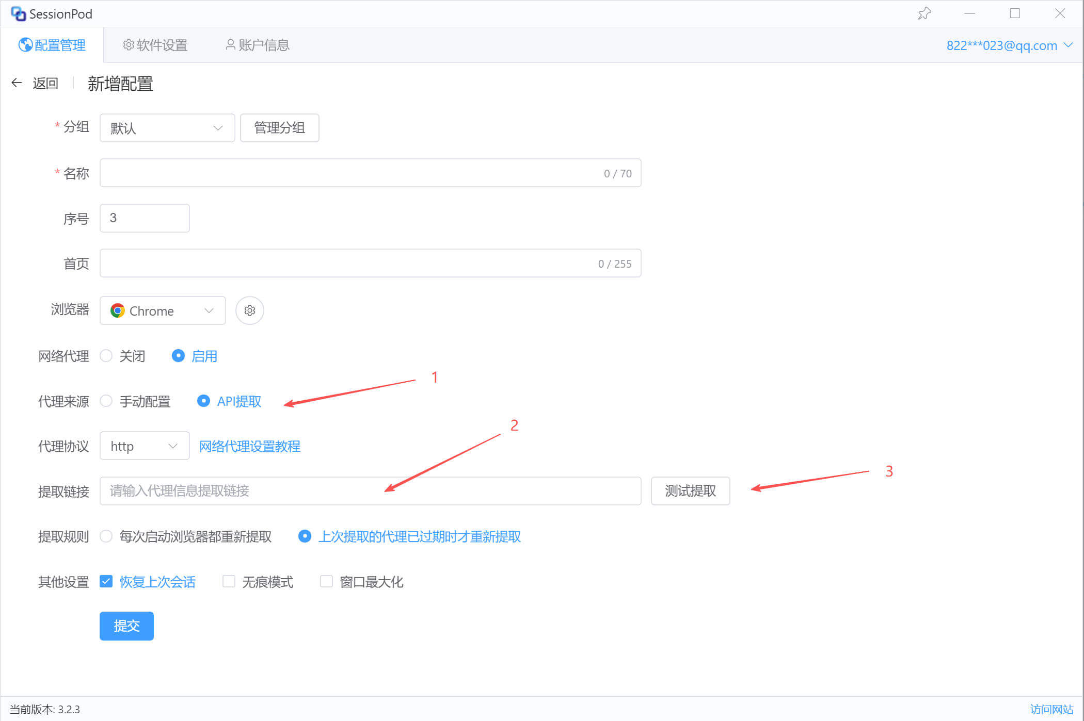
Task: Open the http proxy protocol dropdown
Action: click(144, 446)
